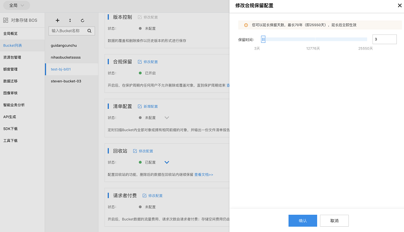Expand the 清单配置 status chevron

tap(166, 117)
